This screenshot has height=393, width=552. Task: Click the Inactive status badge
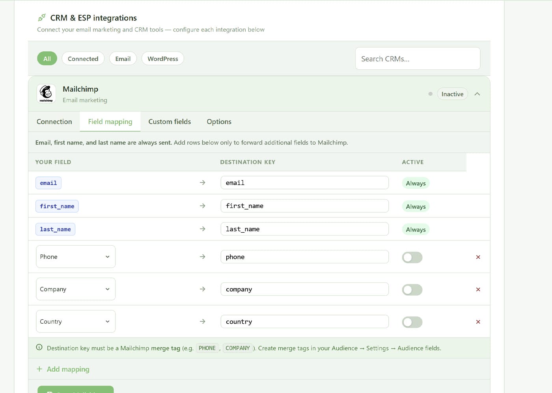click(452, 94)
